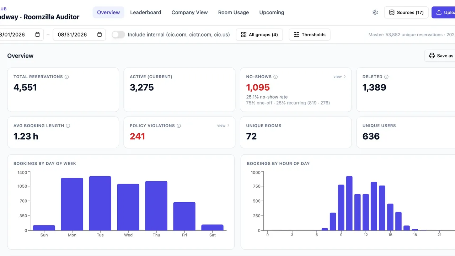
Task: Click the 08/31/2026 end date field
Action: pyautogui.click(x=79, y=34)
